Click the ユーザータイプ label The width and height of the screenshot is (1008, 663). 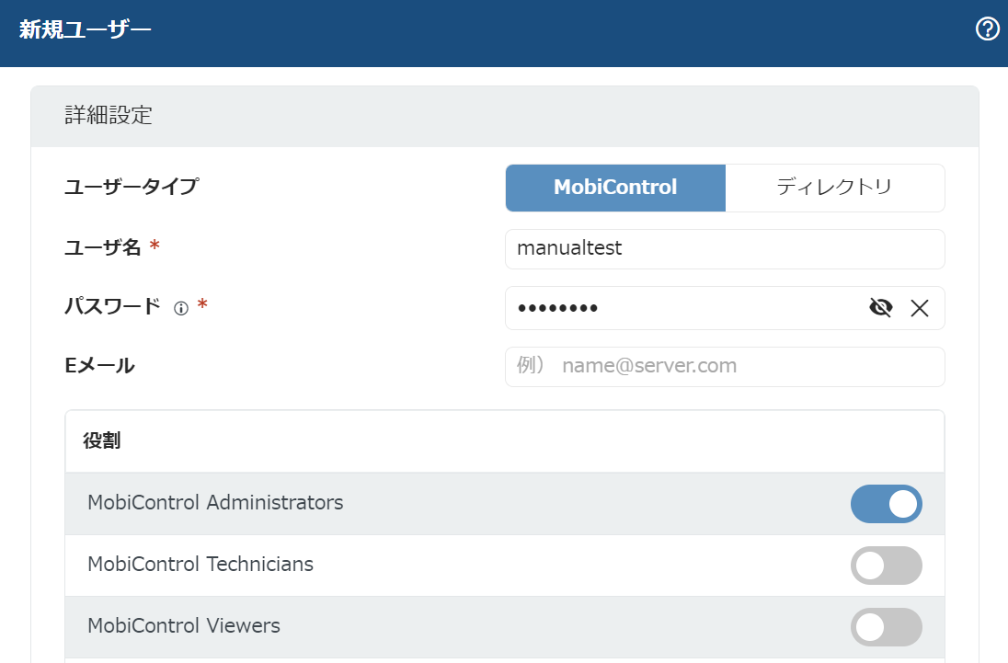click(x=132, y=187)
